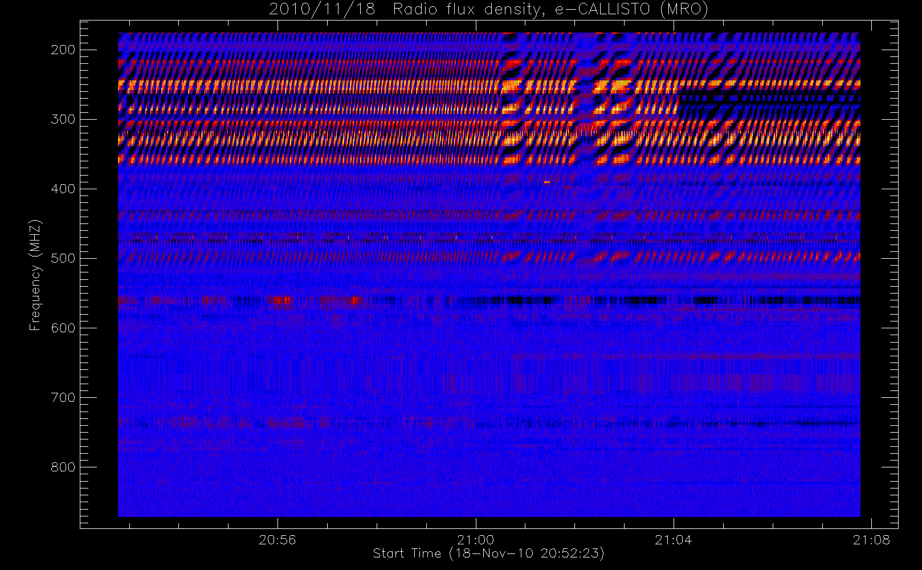Click the 'Frequency (MHz)' axis label
Screen dimensions: 922x570
click(x=35, y=275)
